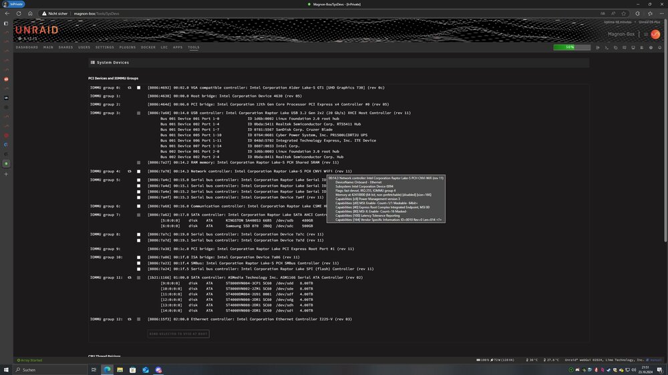Check the 00:19.0 Device 7a7c checkbox

pyautogui.click(x=138, y=234)
